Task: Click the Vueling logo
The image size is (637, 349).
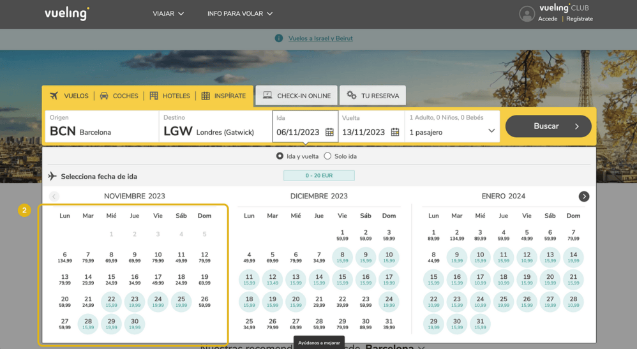Action: 66,13
